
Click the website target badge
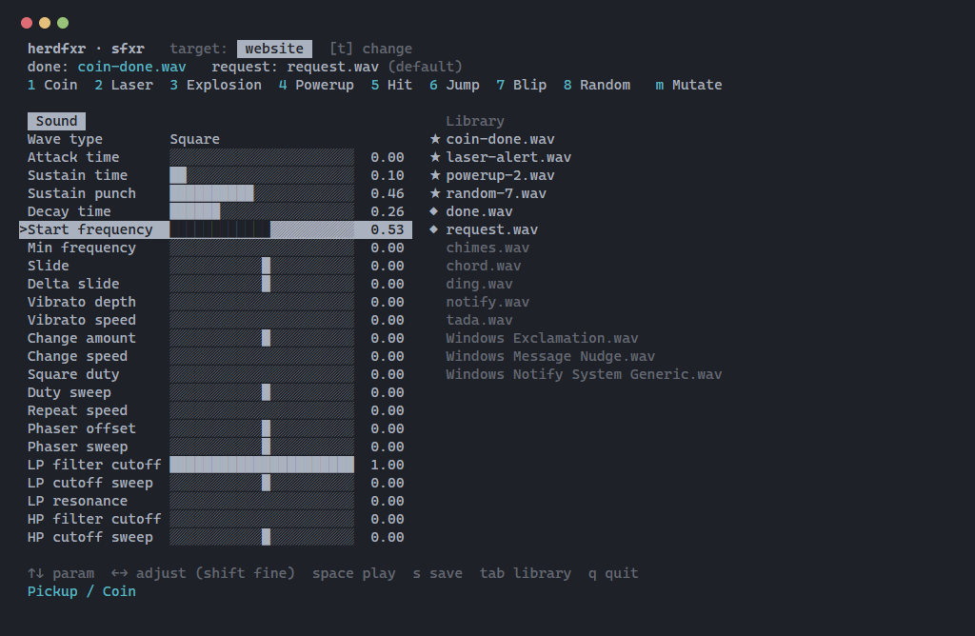(x=274, y=49)
